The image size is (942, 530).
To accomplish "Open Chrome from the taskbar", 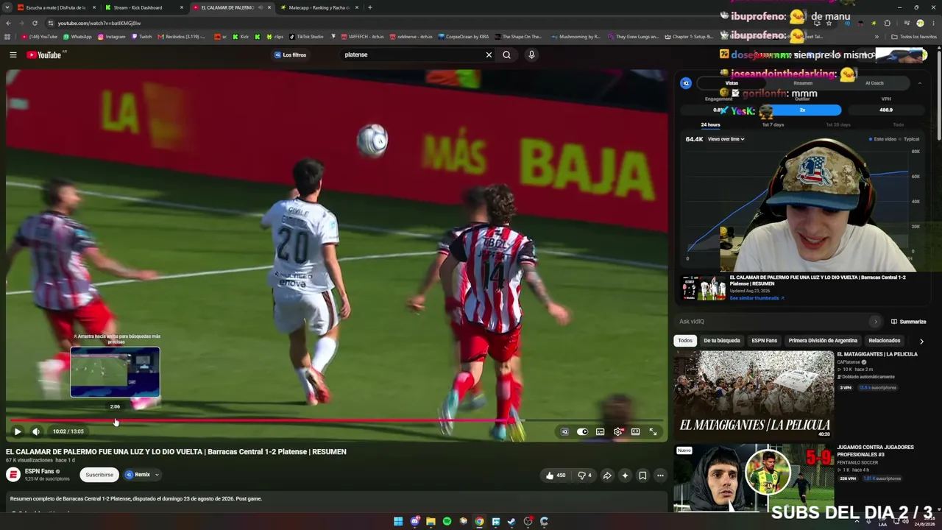I will [479, 521].
